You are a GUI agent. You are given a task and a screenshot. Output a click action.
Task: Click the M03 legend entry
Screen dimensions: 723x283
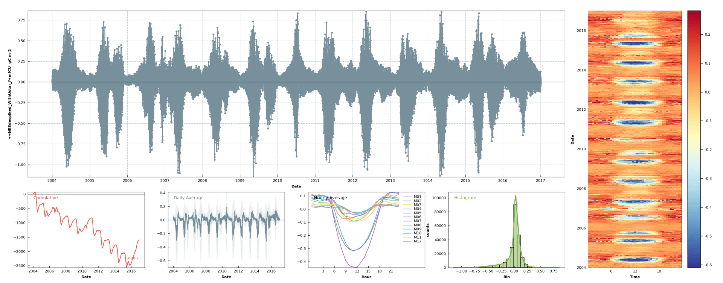coord(412,205)
